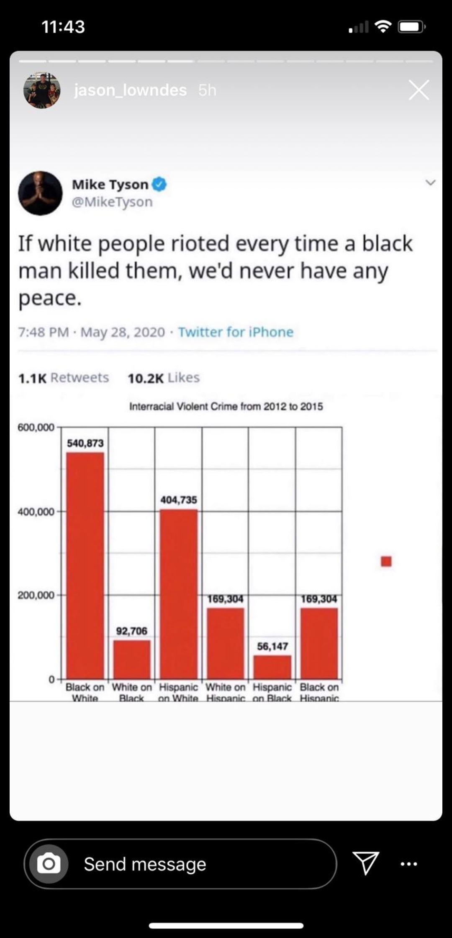Tap the Wi-Fi status icon
The height and width of the screenshot is (938, 452).
[383, 27]
